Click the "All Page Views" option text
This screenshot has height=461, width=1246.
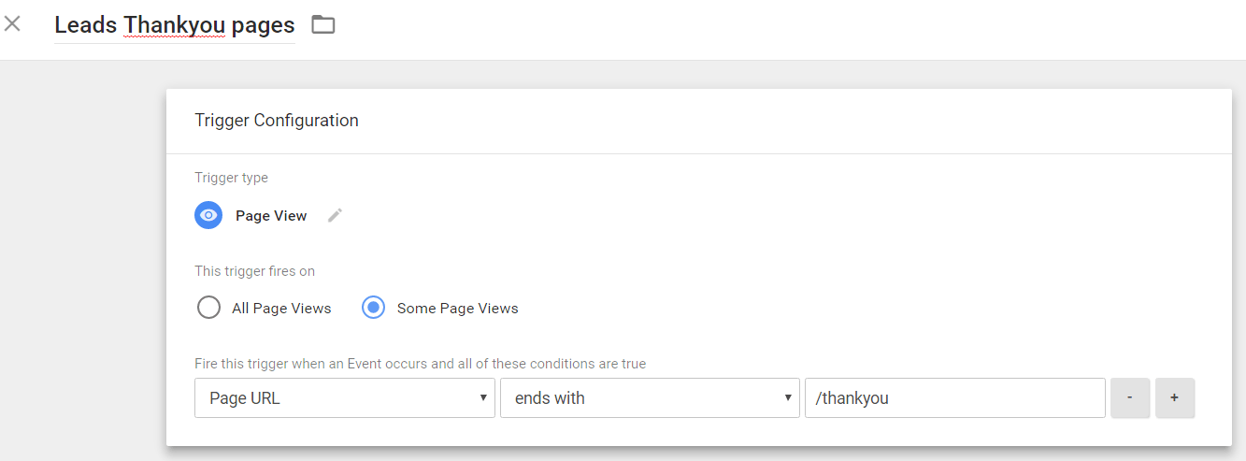point(281,309)
